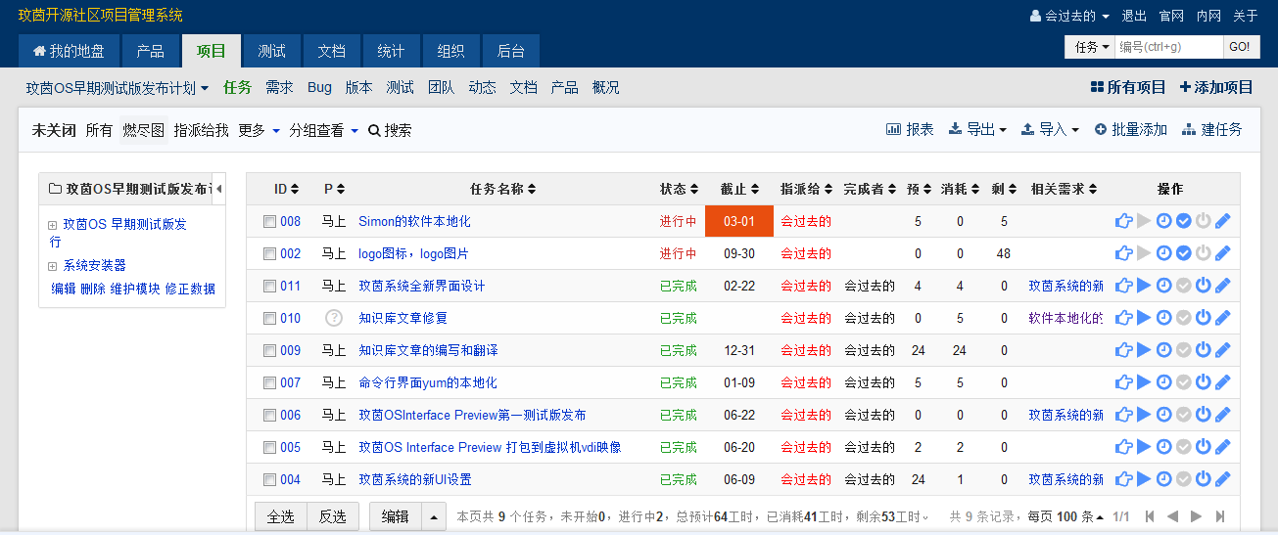The image size is (1278, 535).
Task: Click finish checkmark icon for task 002
Action: 1183,253
